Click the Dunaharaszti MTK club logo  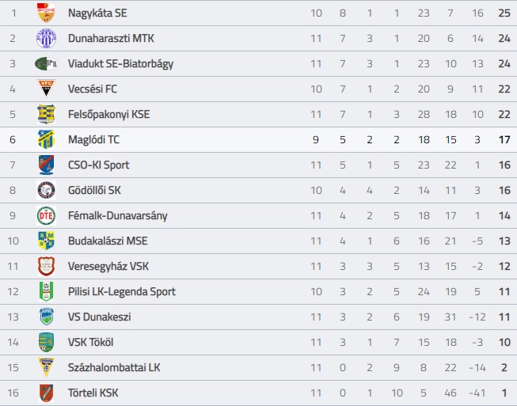point(46,38)
